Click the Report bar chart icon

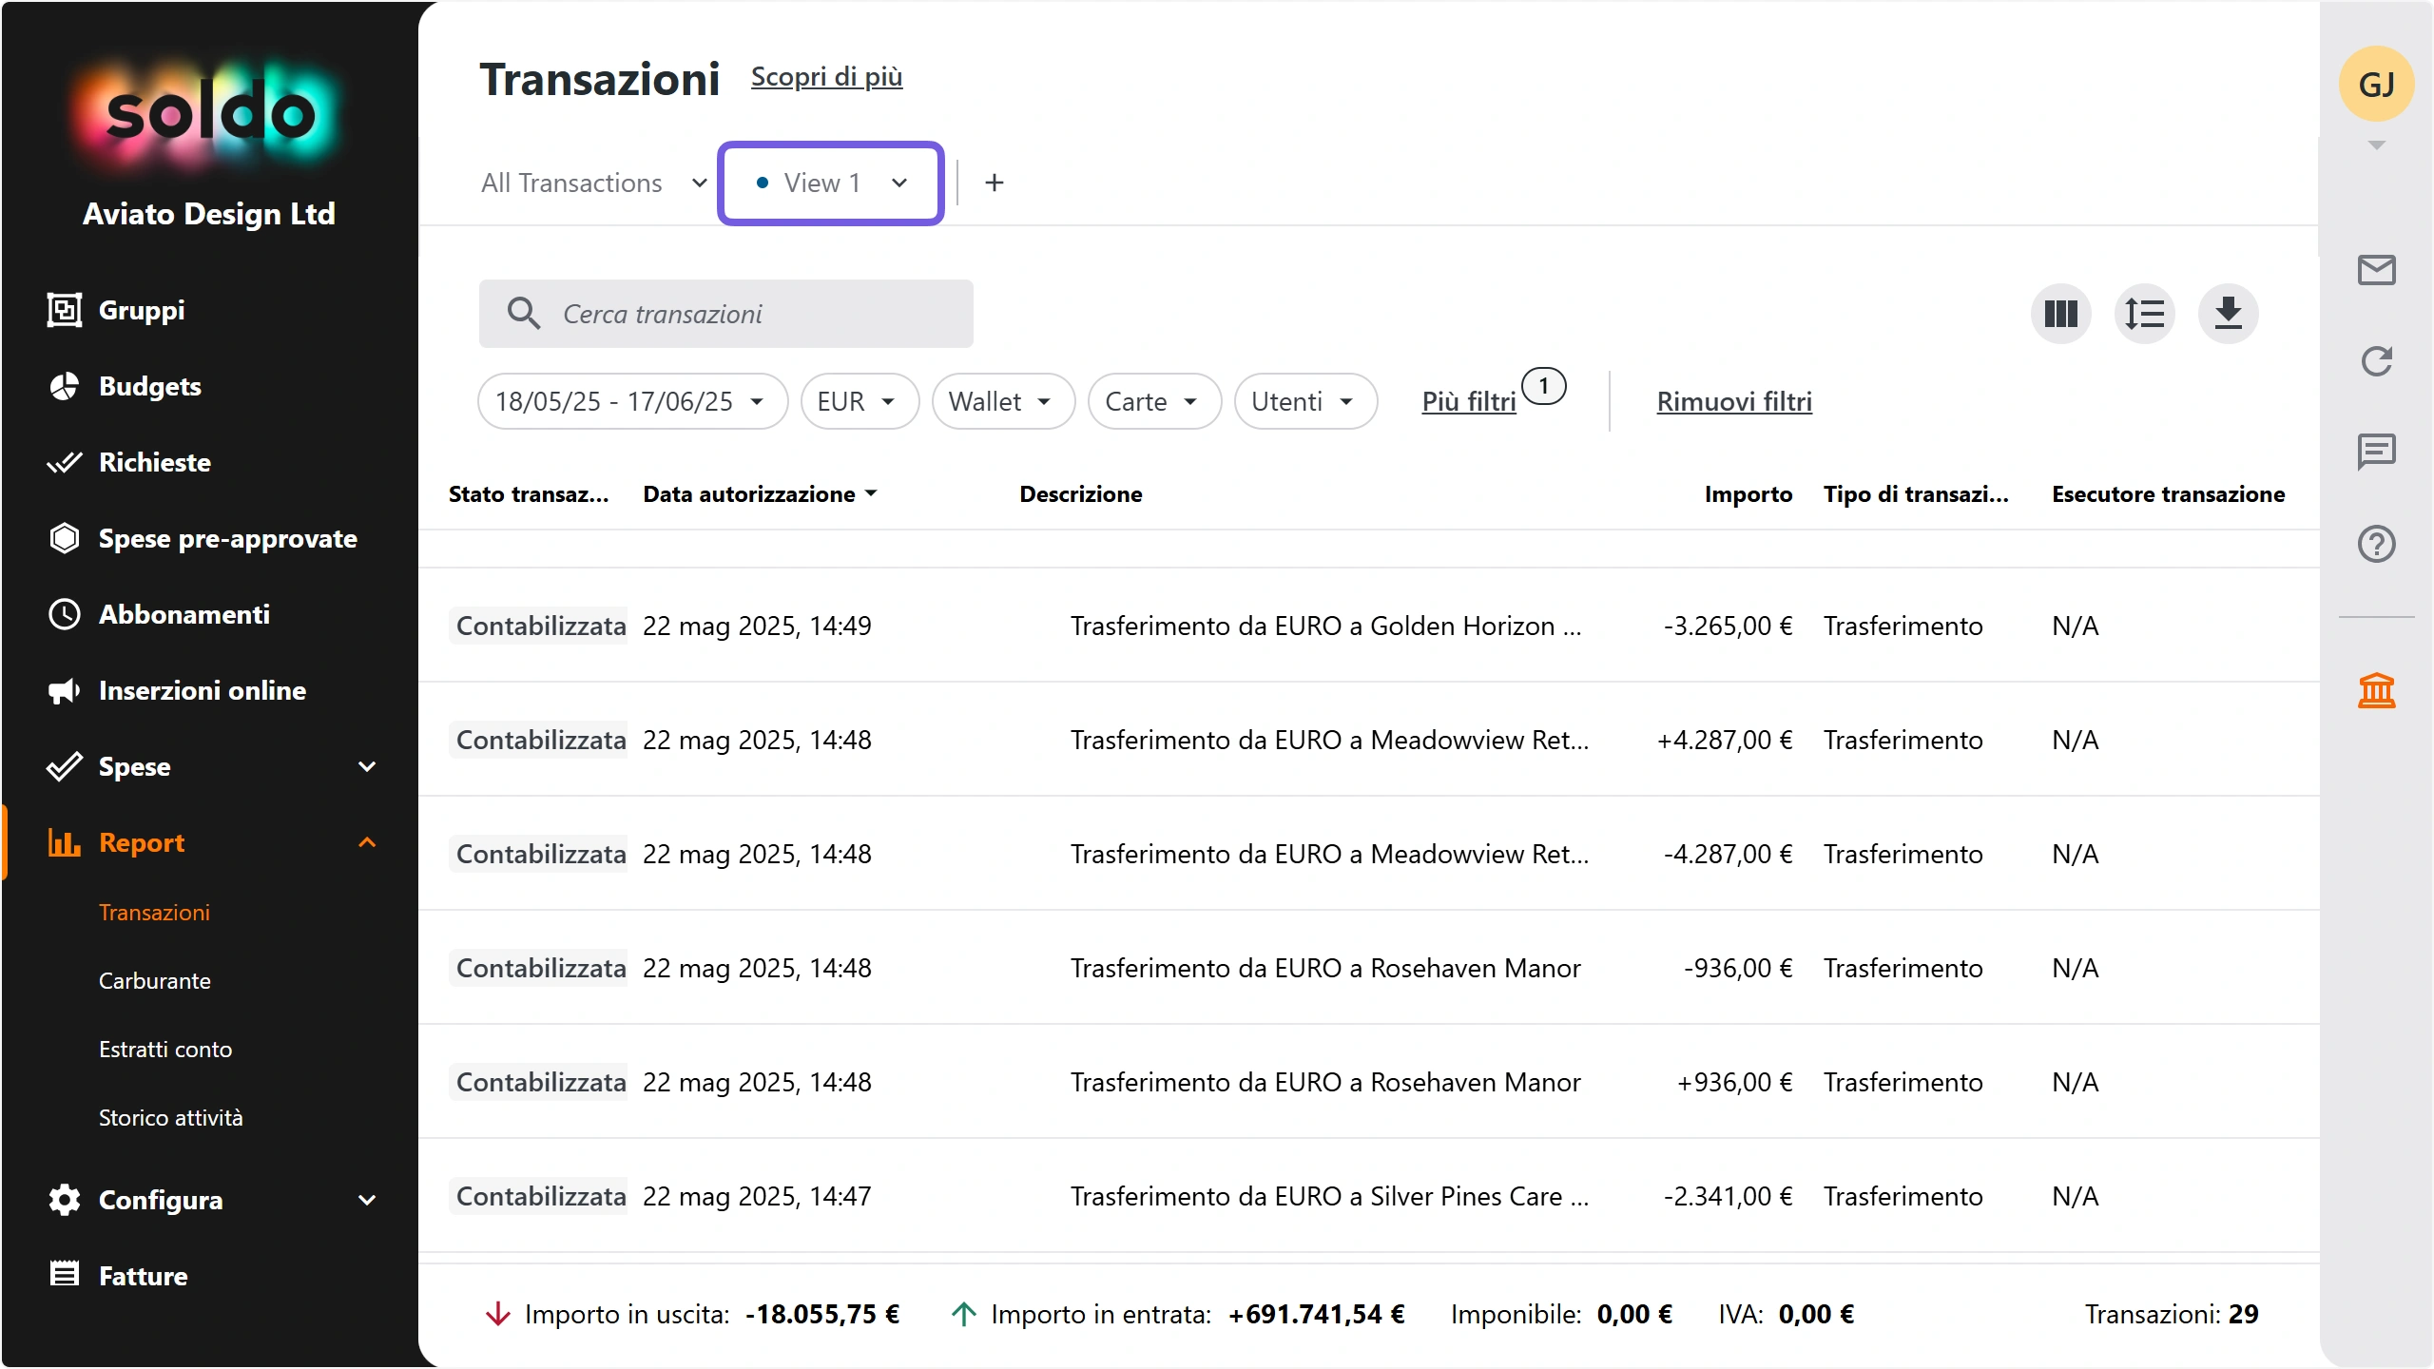pyautogui.click(x=64, y=842)
